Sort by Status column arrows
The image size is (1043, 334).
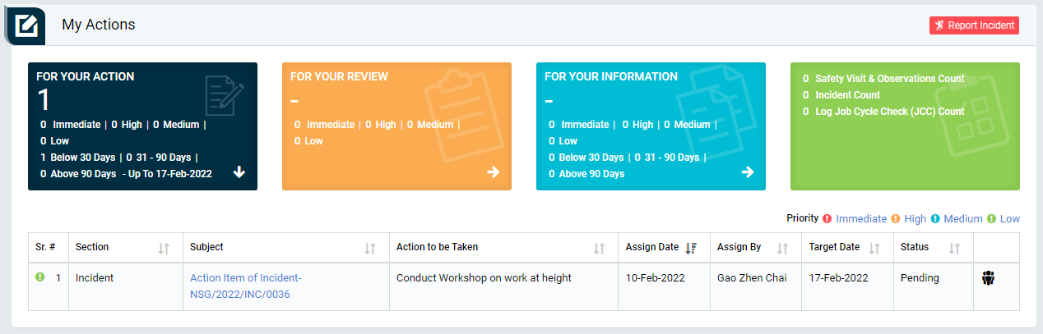point(955,248)
